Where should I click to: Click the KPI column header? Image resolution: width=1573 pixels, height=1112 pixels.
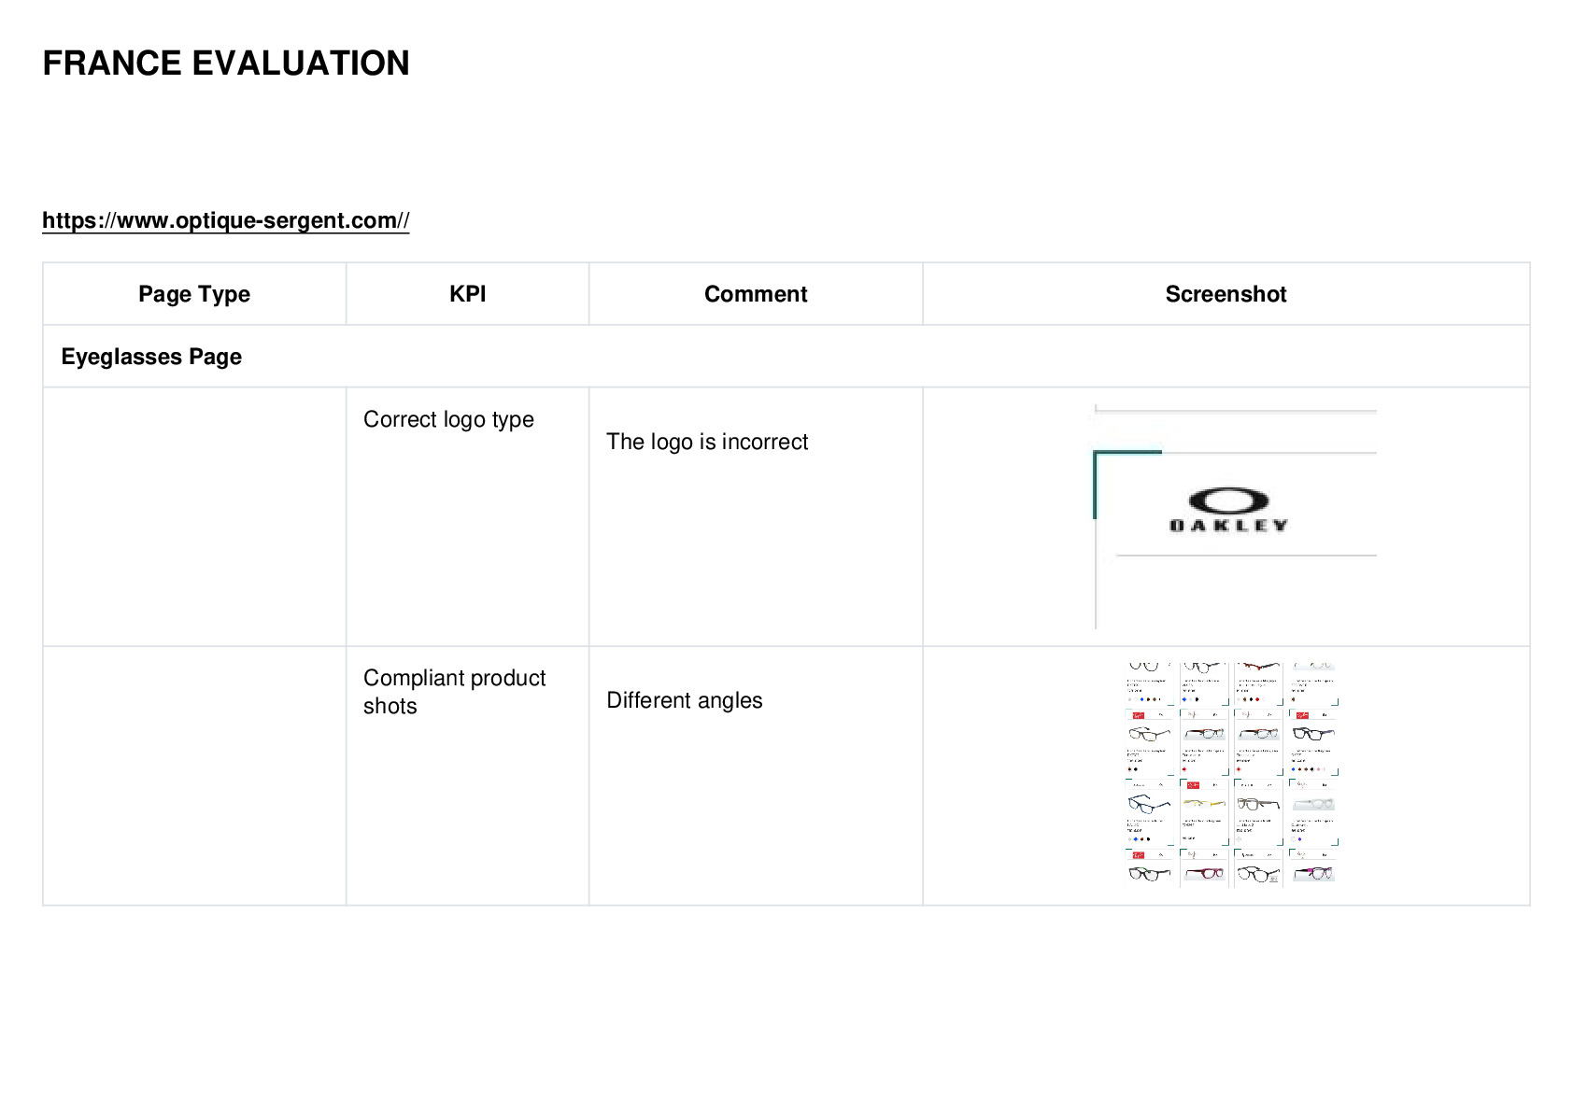click(x=467, y=294)
